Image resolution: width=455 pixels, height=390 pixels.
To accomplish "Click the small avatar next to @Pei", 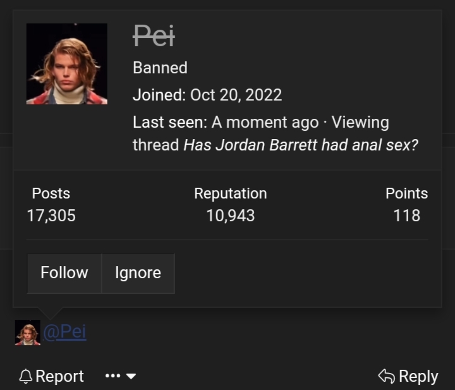I will [x=28, y=332].
